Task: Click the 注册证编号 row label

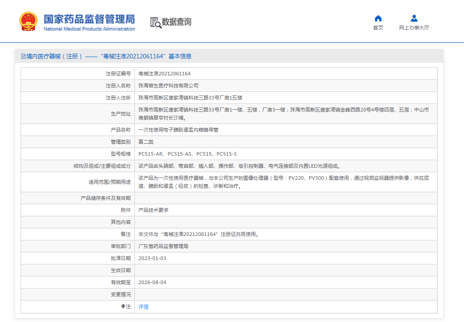Action: 118,74
